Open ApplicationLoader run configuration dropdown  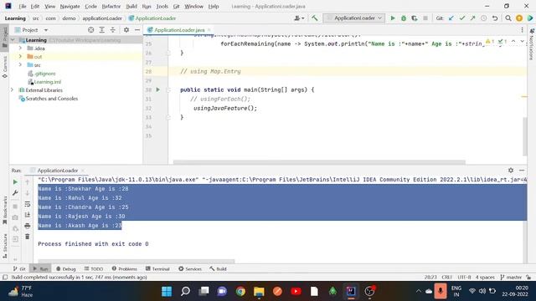[353, 18]
